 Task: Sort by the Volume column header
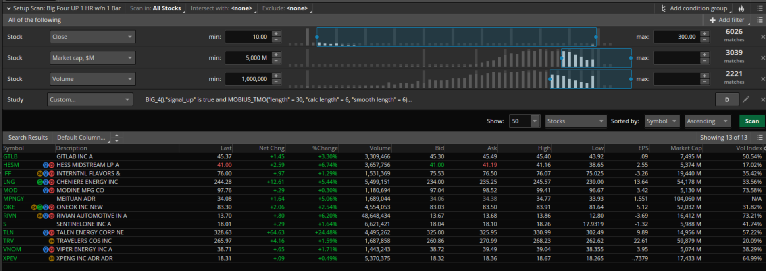click(x=380, y=148)
